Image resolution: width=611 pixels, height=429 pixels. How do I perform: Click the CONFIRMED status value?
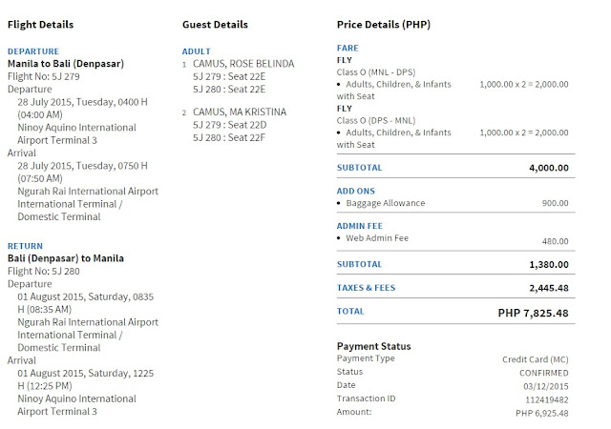tap(544, 373)
